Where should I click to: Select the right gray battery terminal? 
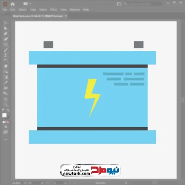139,44
